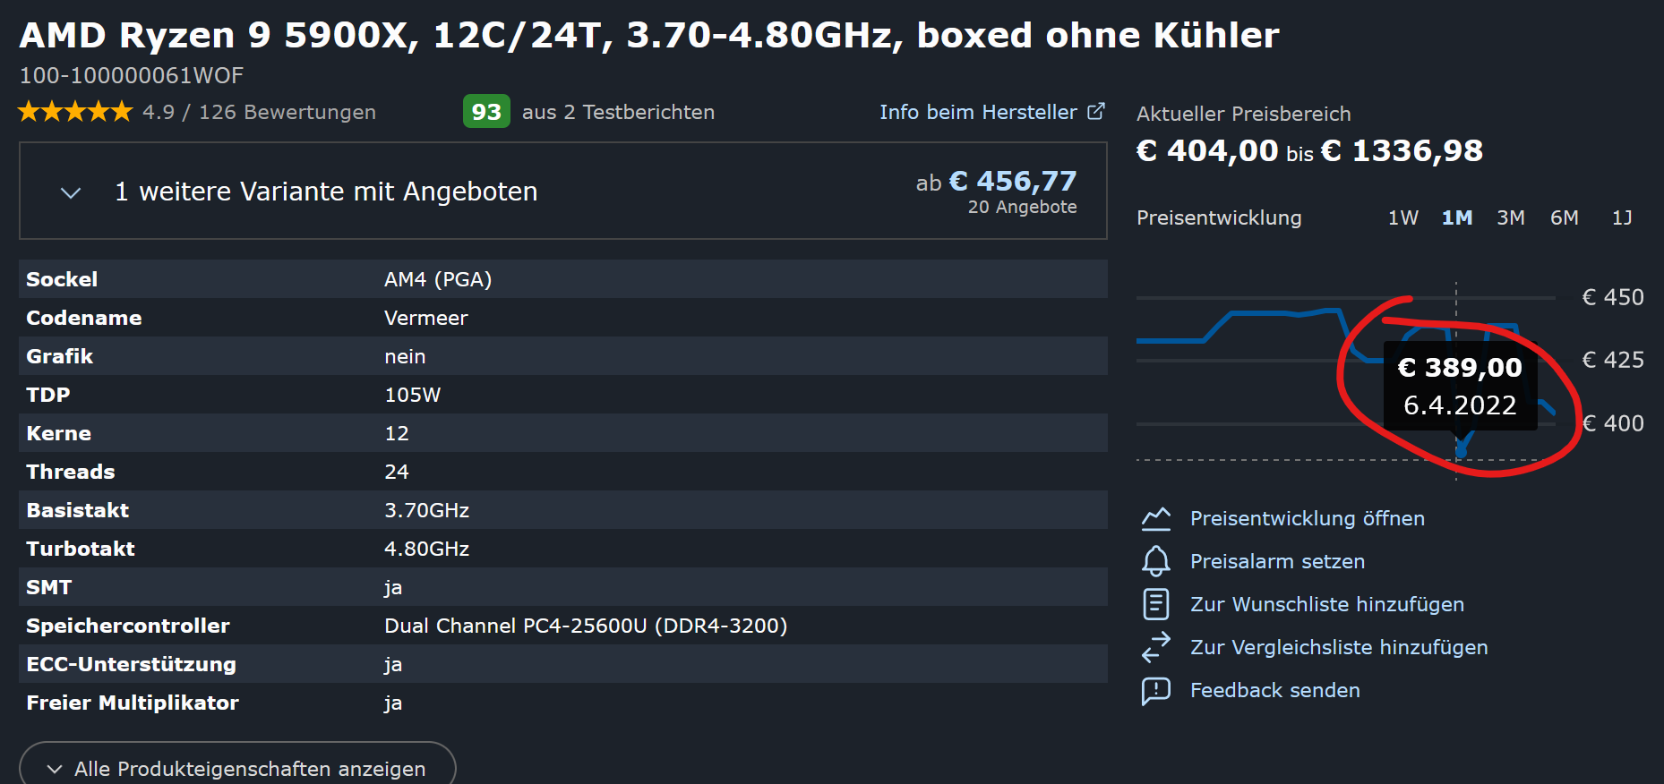
Task: Select the 1W price range tab
Action: click(x=1403, y=217)
